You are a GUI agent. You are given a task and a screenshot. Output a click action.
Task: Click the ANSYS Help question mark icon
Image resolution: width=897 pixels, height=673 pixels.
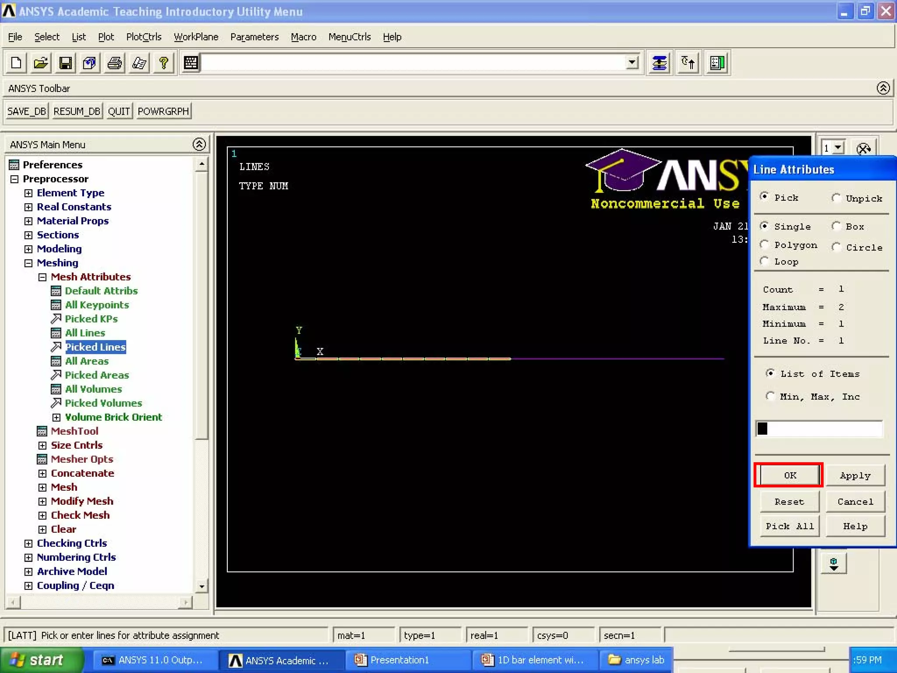[x=163, y=63]
